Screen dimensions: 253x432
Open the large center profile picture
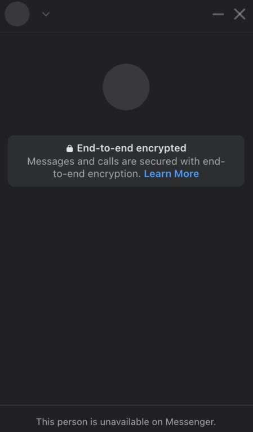[x=126, y=87]
